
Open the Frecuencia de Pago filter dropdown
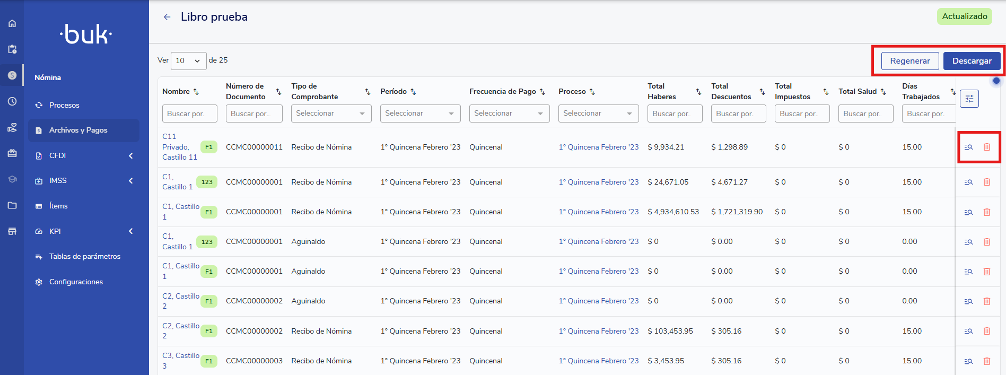(x=509, y=114)
